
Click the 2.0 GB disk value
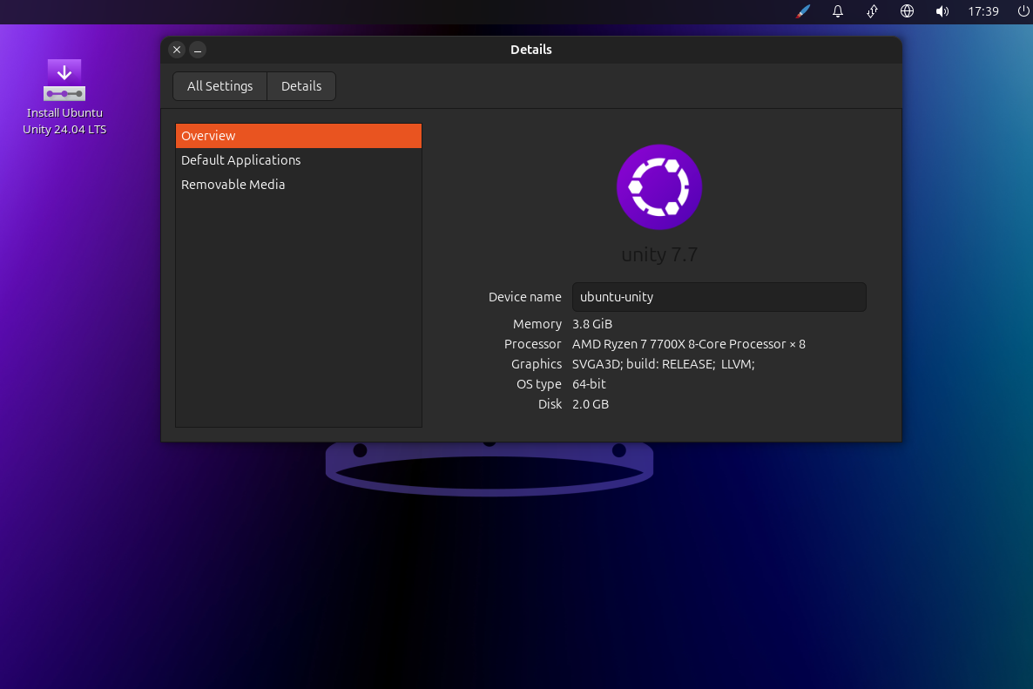(x=591, y=404)
